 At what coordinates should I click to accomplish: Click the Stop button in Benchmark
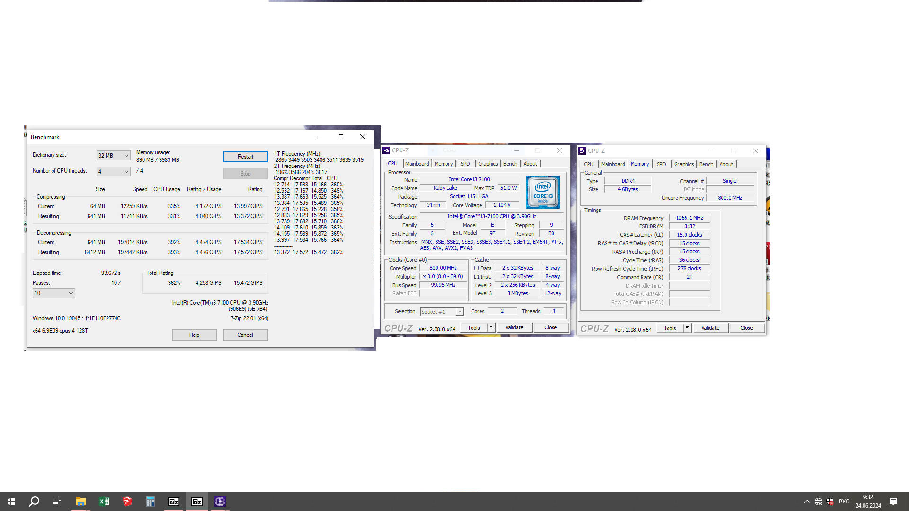pos(245,174)
